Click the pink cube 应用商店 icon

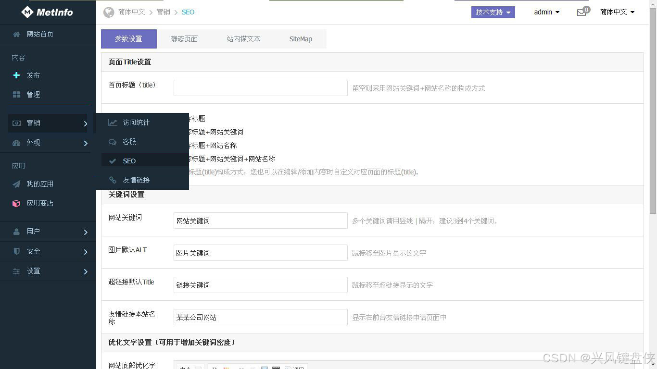pos(16,203)
